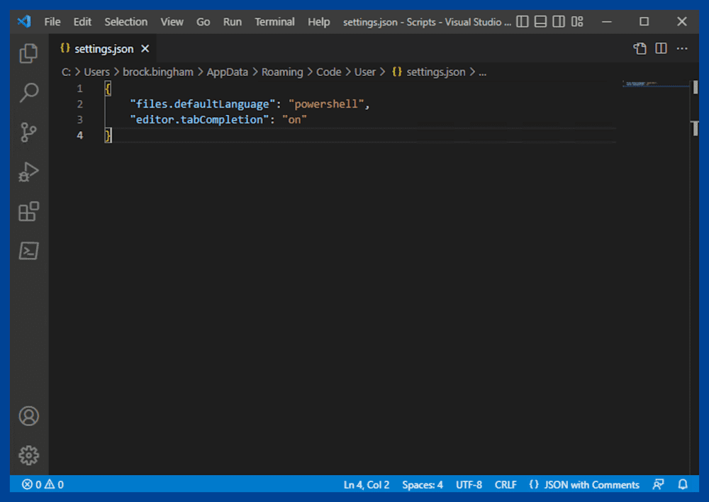Click the settings.json breadcrumb segment
This screenshot has height=502, width=709.
tap(429, 72)
